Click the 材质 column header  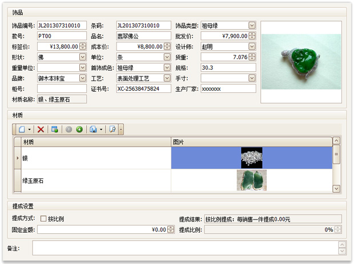(96, 142)
